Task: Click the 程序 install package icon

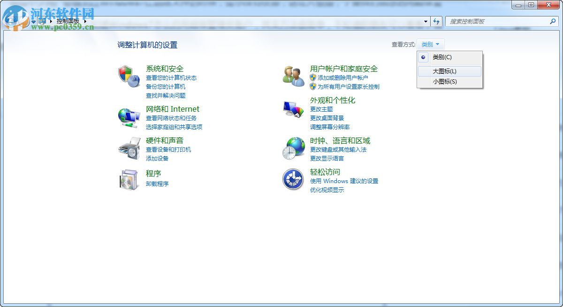Action: pos(128,180)
